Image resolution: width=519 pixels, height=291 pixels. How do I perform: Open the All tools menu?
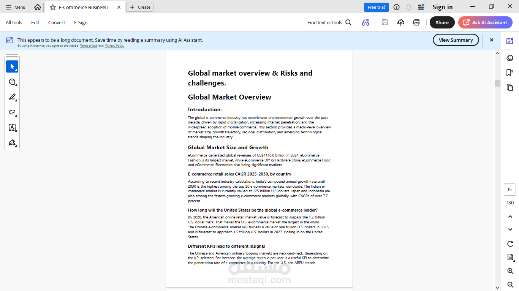point(14,22)
